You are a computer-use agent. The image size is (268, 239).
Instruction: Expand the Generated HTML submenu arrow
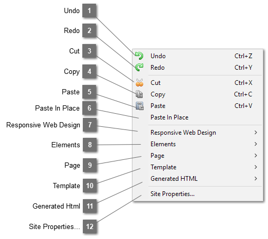click(x=256, y=179)
